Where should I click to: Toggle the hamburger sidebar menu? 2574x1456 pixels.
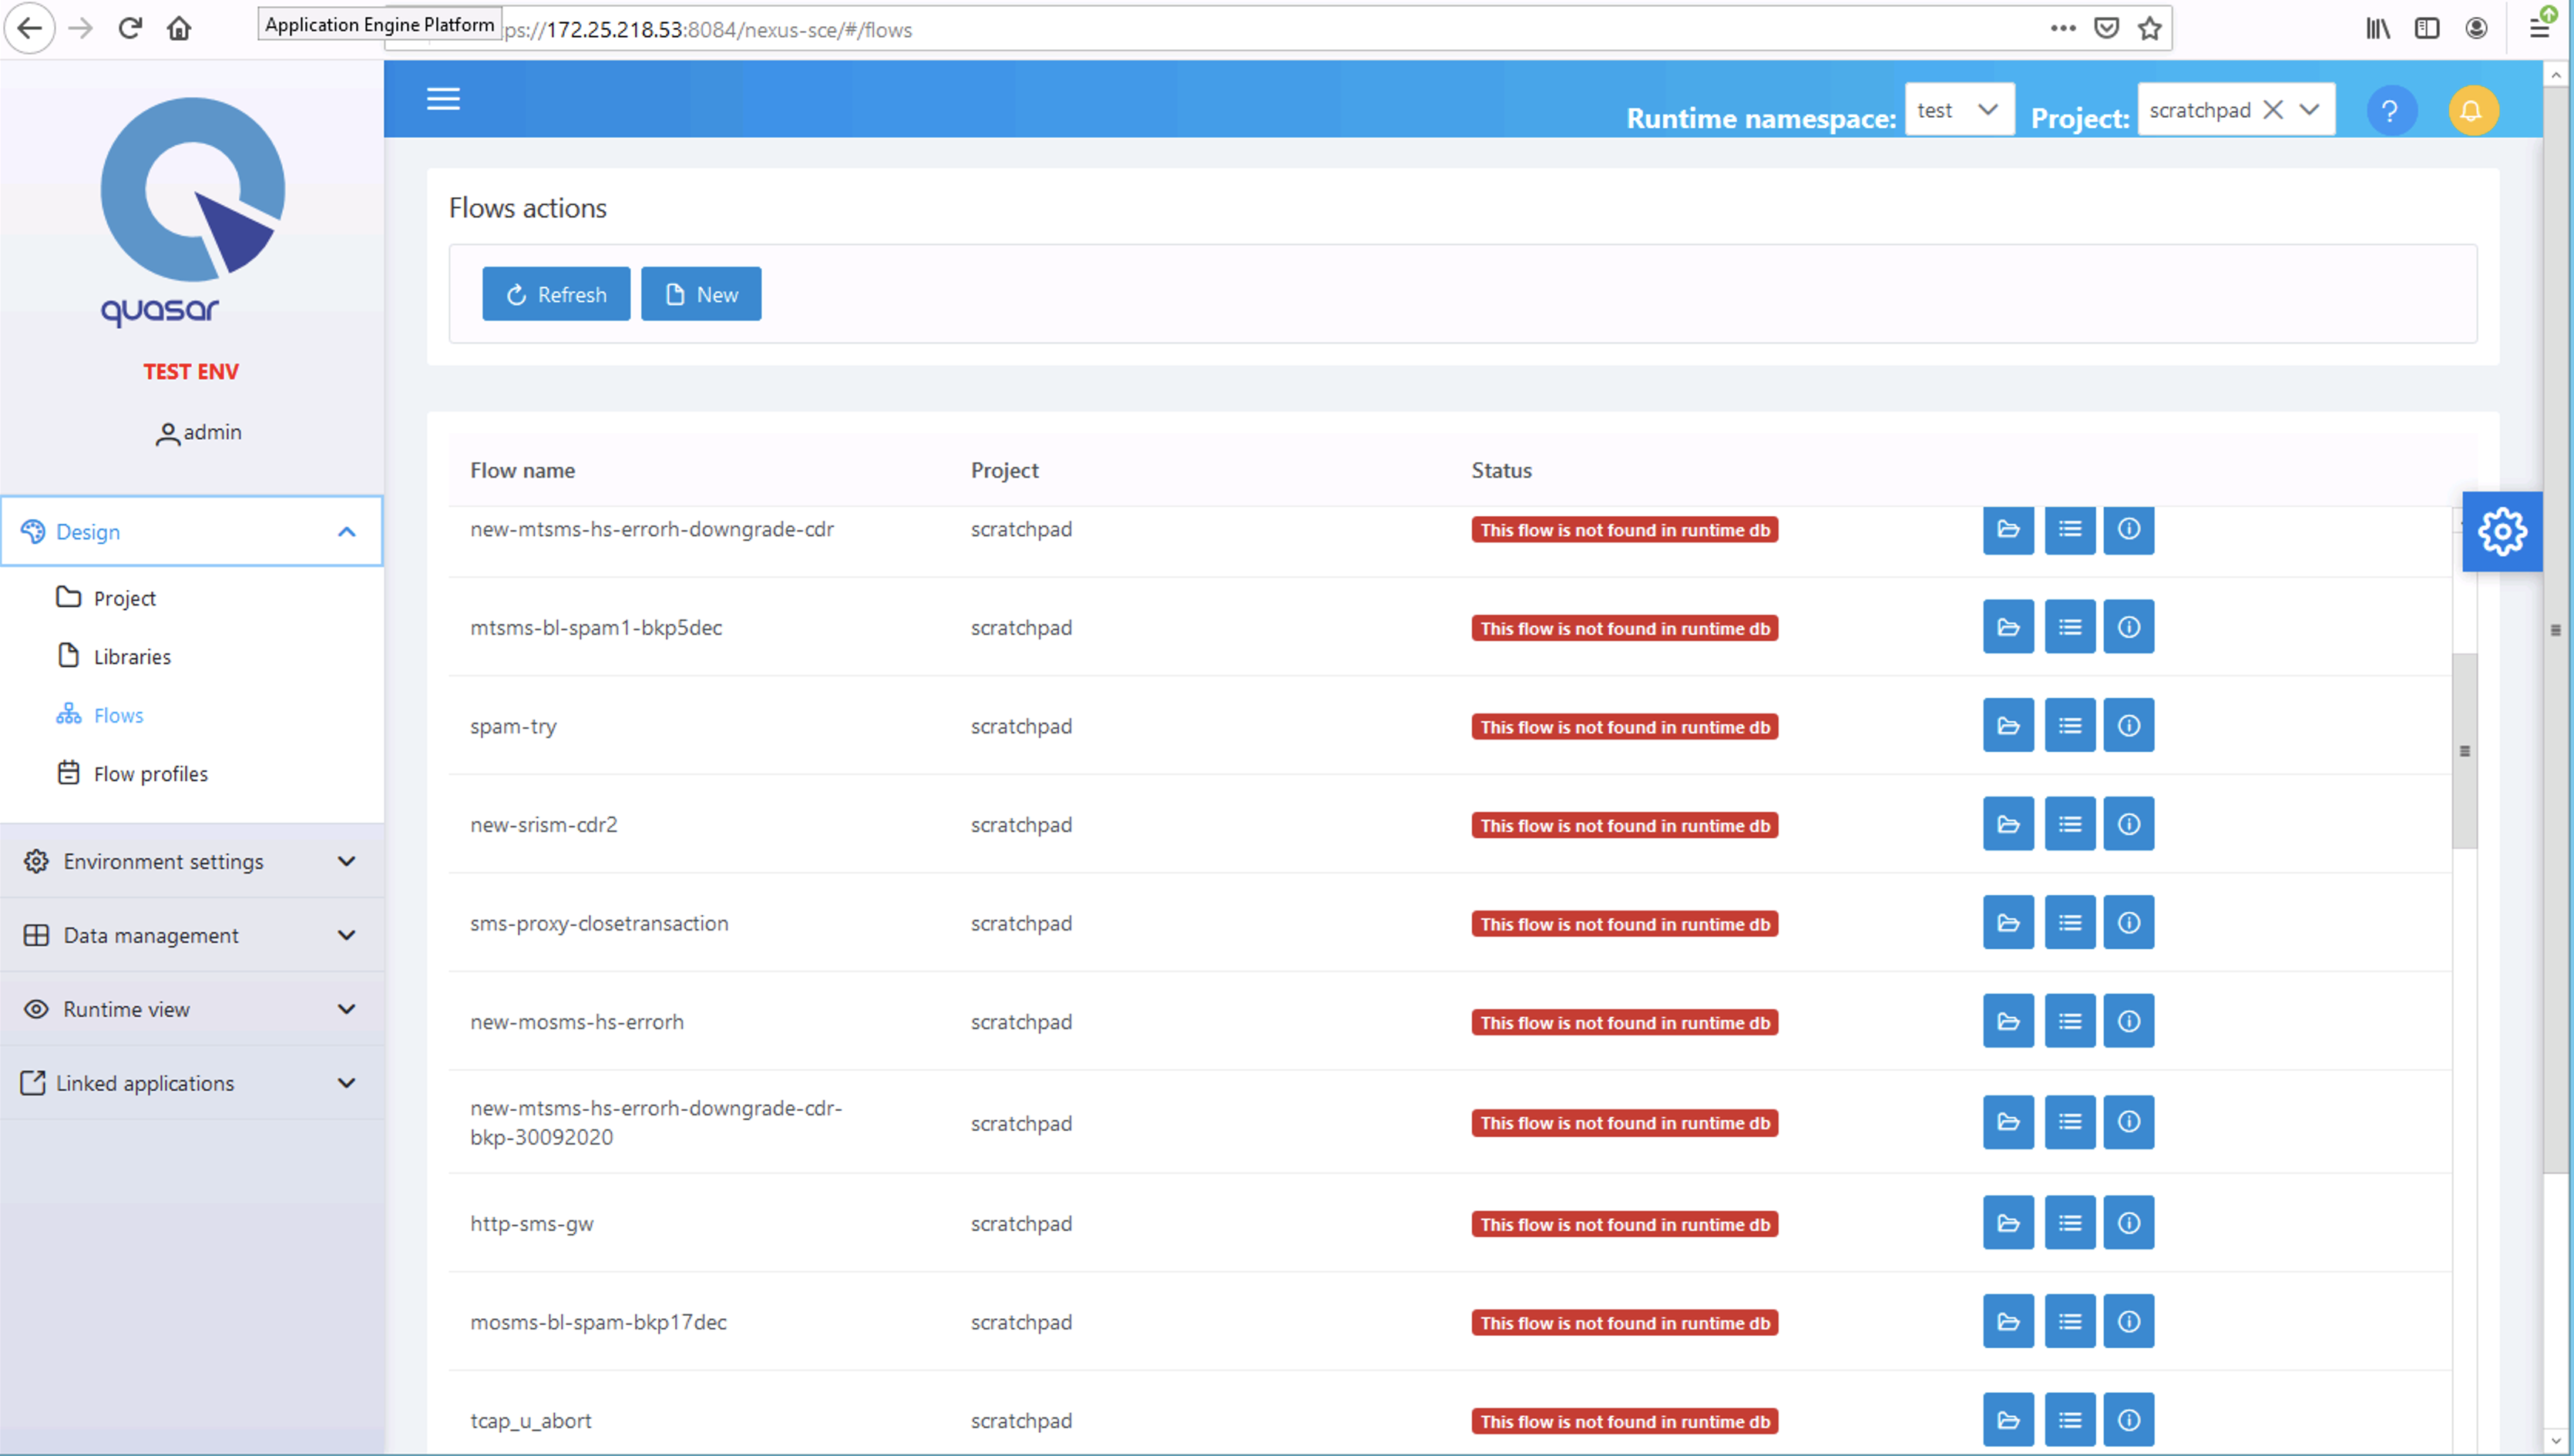443,98
